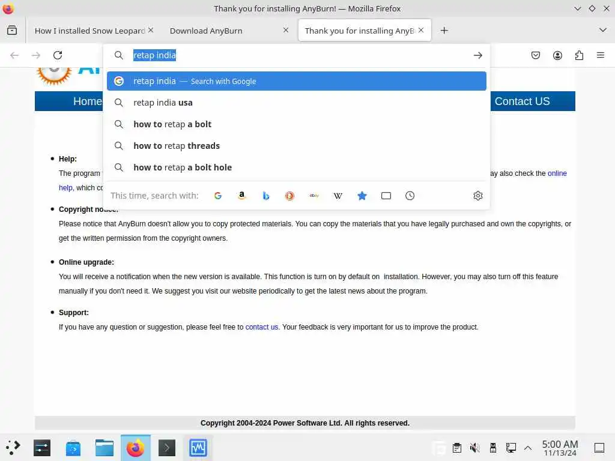
Task: Go forward with the forward arrow
Action: point(35,55)
